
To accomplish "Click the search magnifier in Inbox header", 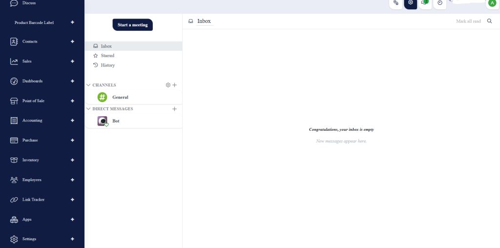I will [x=490, y=21].
